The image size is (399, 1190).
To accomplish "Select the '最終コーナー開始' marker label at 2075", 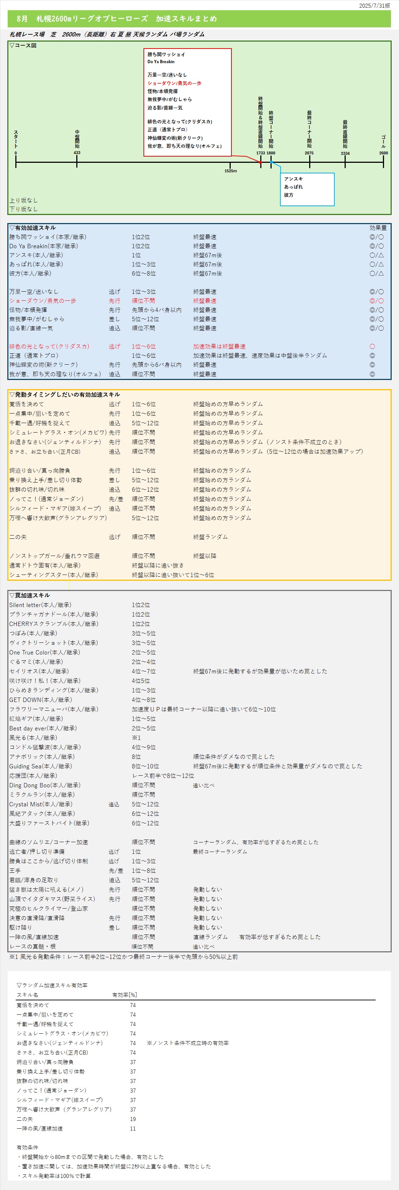I will tap(309, 129).
